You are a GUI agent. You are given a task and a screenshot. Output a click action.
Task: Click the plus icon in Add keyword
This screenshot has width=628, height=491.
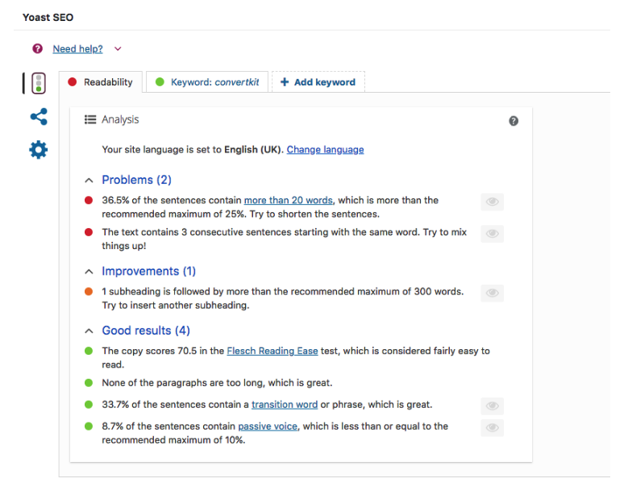coord(285,82)
